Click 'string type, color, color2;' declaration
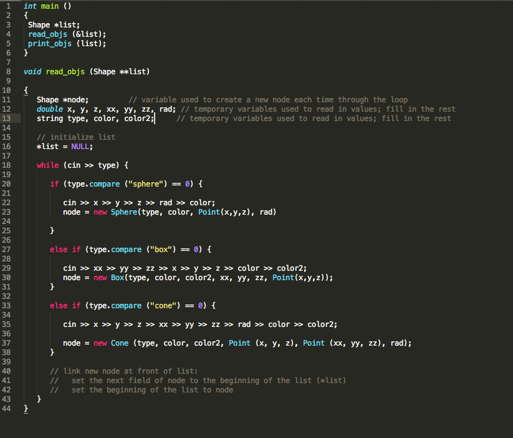The height and width of the screenshot is (438, 513). pyautogui.click(x=95, y=119)
